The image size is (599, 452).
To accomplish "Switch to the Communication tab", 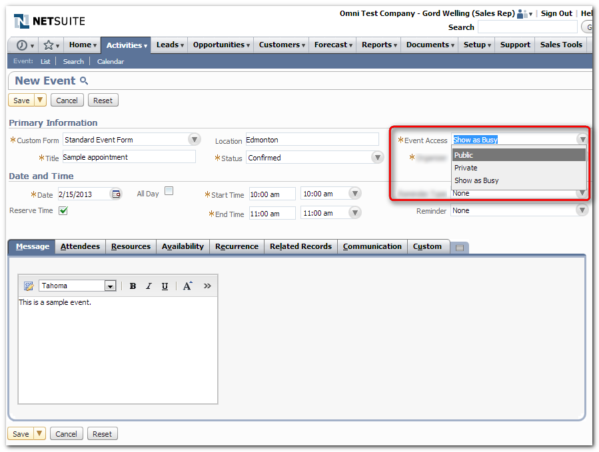I will pyautogui.click(x=372, y=246).
